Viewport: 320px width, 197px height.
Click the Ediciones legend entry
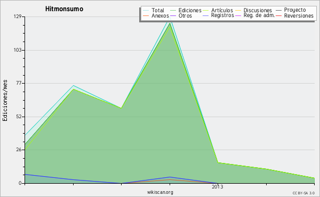coord(190,10)
